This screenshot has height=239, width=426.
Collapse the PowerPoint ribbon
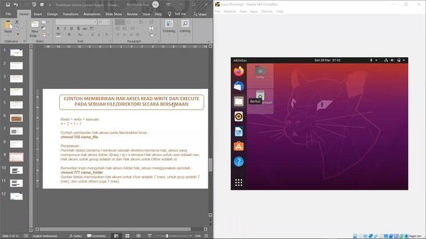click(209, 41)
